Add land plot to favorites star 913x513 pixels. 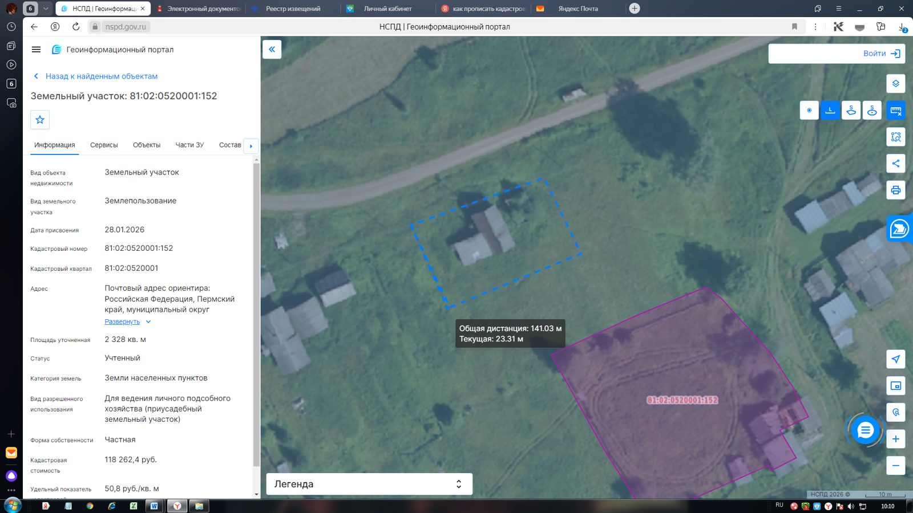point(40,120)
